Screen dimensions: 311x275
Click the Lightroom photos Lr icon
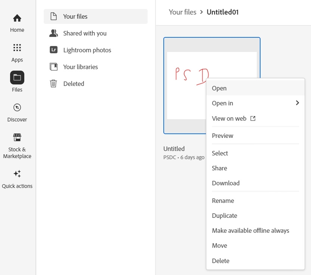pyautogui.click(x=53, y=50)
